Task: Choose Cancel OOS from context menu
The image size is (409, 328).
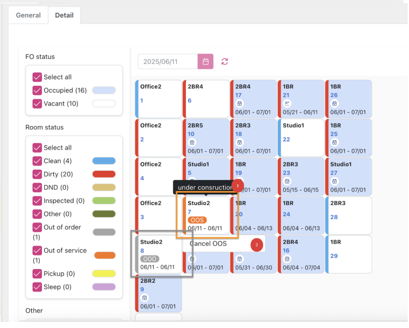Action: [x=208, y=244]
